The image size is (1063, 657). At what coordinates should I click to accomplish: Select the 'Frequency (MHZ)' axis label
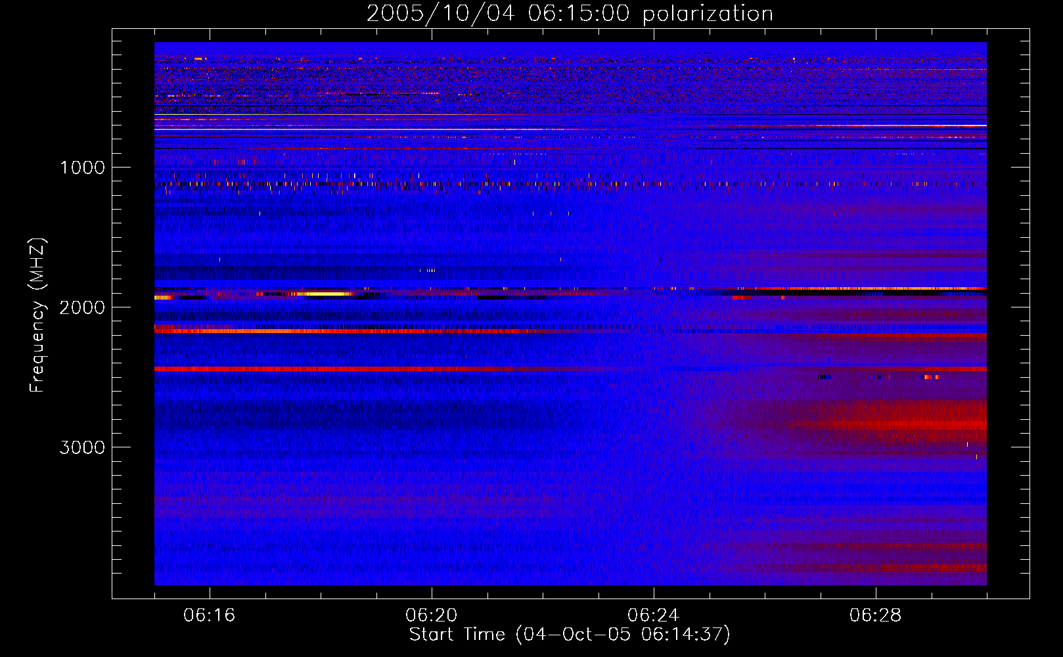(x=37, y=315)
